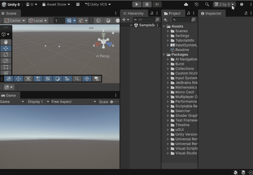Open the Free Aspect dropdown
The image size is (253, 175).
[x=74, y=102]
